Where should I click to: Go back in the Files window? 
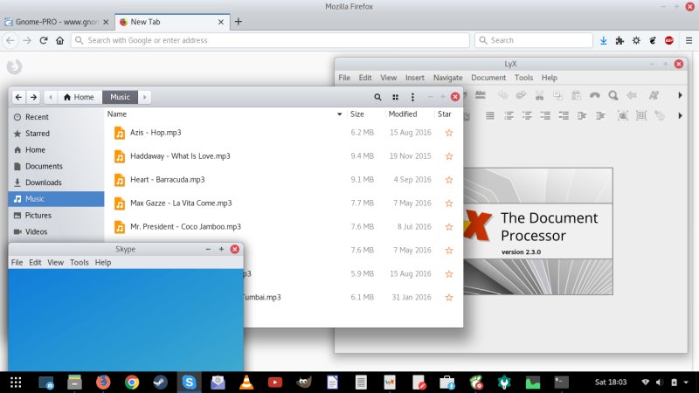pos(18,97)
